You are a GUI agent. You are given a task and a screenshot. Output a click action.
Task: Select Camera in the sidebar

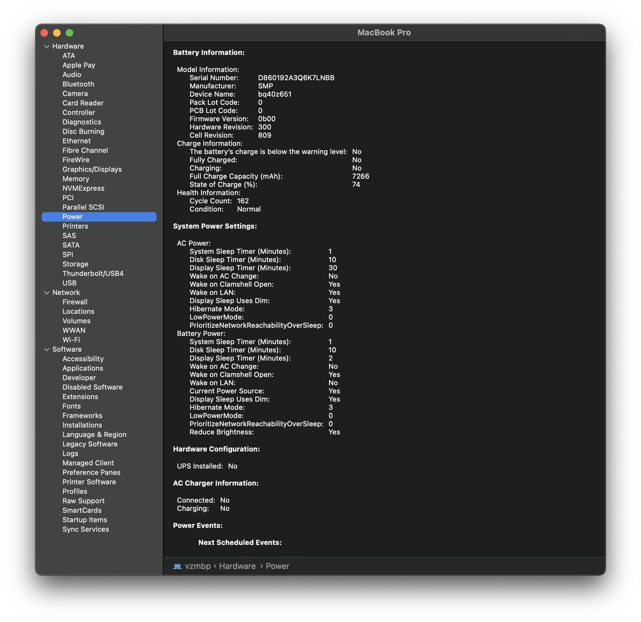tap(75, 93)
